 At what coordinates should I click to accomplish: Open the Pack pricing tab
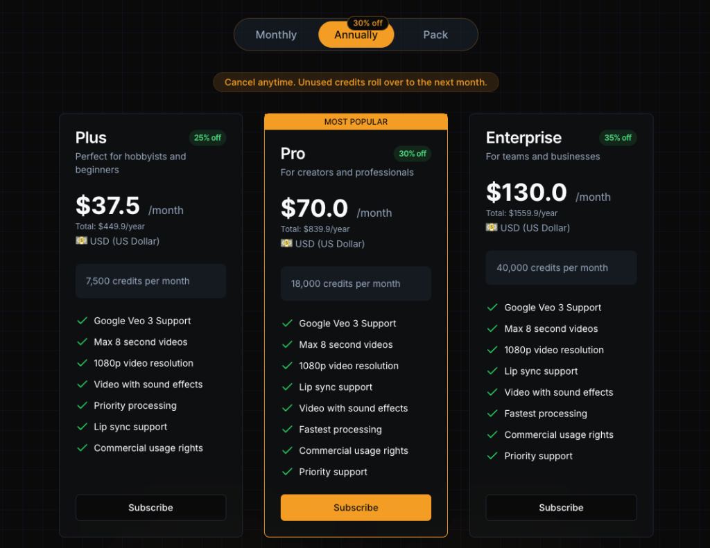tap(435, 35)
